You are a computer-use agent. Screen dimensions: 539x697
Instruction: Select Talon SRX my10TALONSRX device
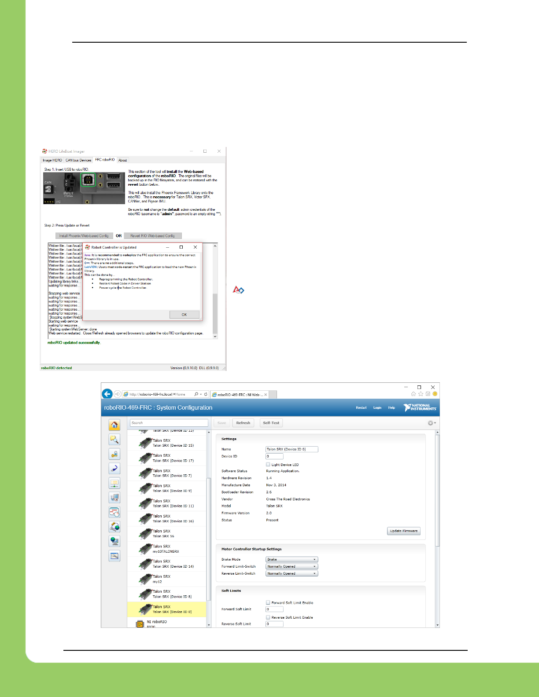167,549
